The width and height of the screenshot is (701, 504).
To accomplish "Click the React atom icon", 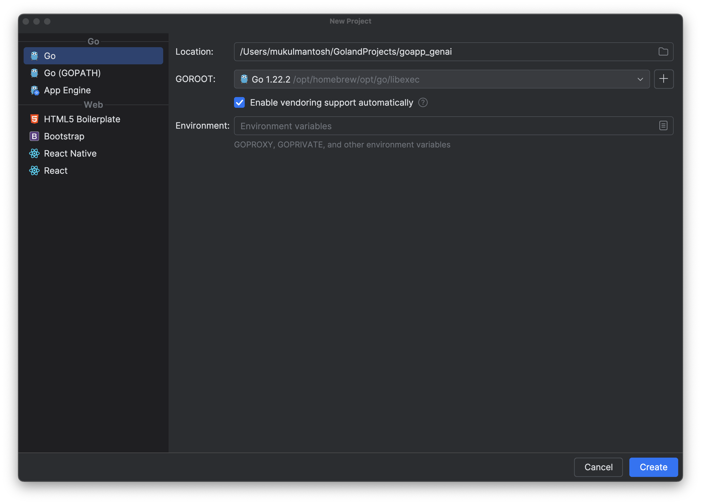I will pyautogui.click(x=34, y=171).
